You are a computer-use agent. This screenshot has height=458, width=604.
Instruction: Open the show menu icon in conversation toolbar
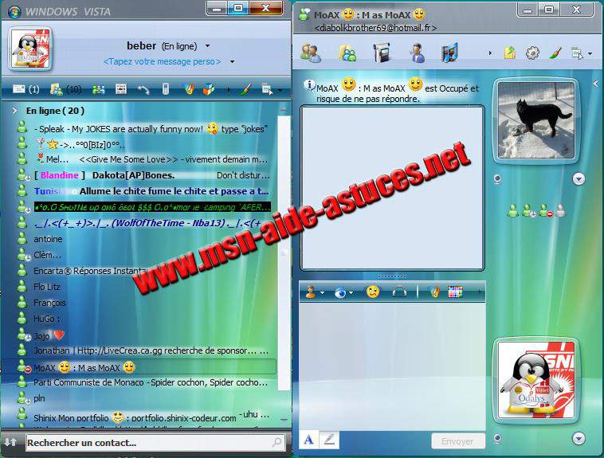click(577, 53)
